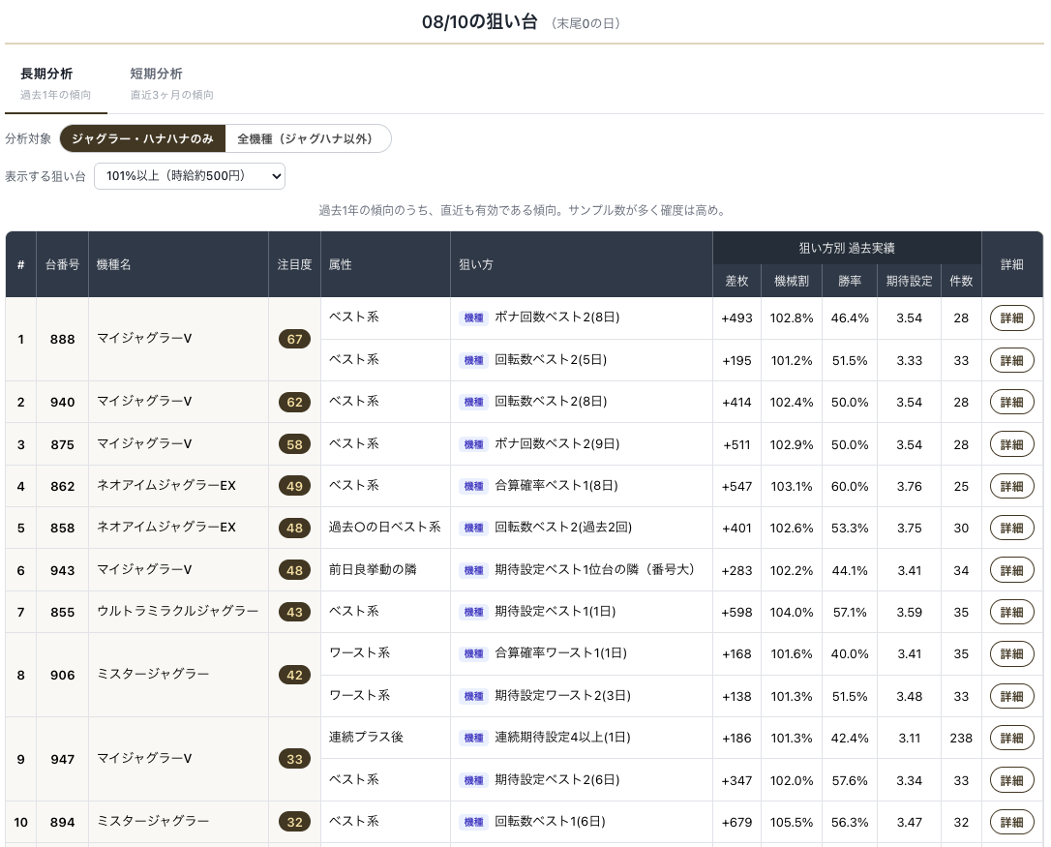
Task: Open 詳細 for 合算確率ベスト1(8日) row
Action: [1011, 486]
